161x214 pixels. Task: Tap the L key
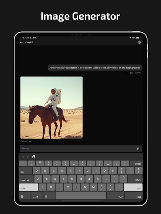point(106,179)
